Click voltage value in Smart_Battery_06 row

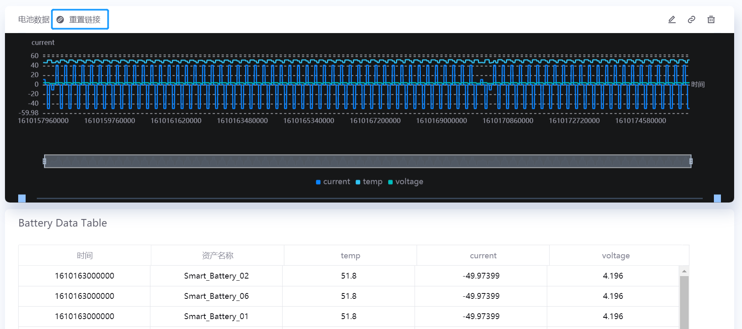tap(613, 296)
